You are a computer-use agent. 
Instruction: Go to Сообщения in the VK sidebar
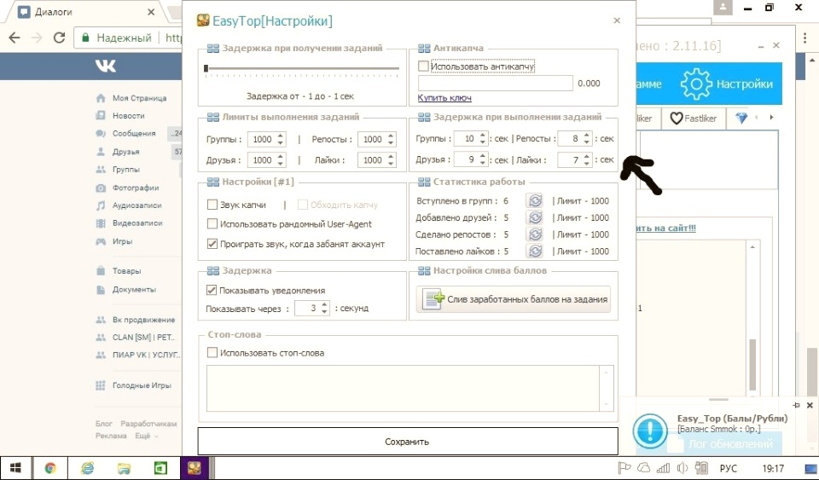point(134,134)
